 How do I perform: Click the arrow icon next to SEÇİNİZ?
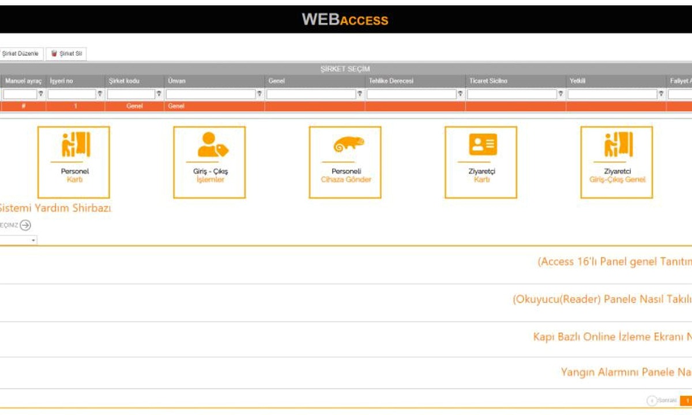(x=25, y=225)
